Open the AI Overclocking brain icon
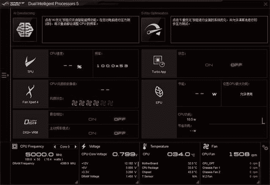Screen dimensions: 270x185 pyautogui.click(x=25, y=30)
